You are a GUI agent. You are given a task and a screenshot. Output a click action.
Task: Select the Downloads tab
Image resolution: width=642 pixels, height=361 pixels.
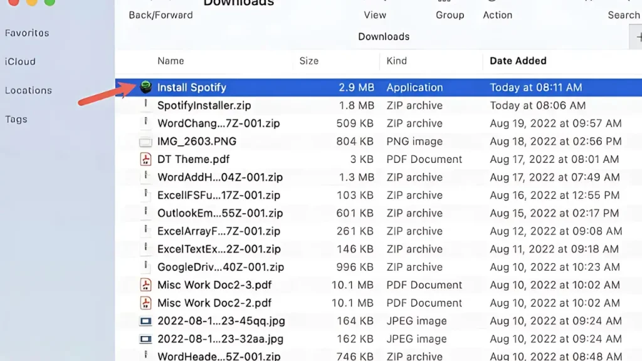click(x=384, y=37)
